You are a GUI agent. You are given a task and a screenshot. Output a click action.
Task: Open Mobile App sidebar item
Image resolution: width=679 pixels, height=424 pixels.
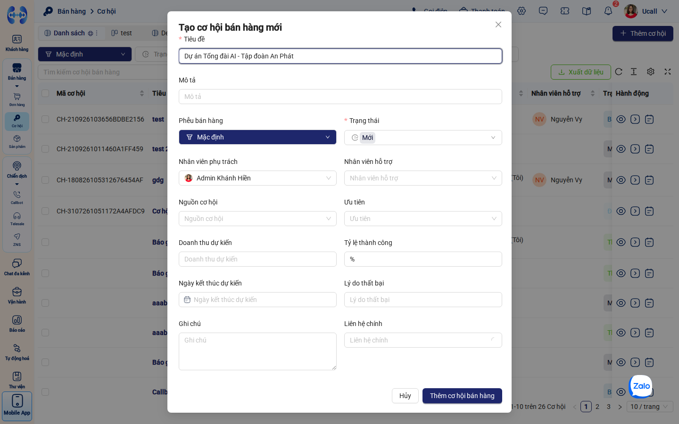[17, 406]
